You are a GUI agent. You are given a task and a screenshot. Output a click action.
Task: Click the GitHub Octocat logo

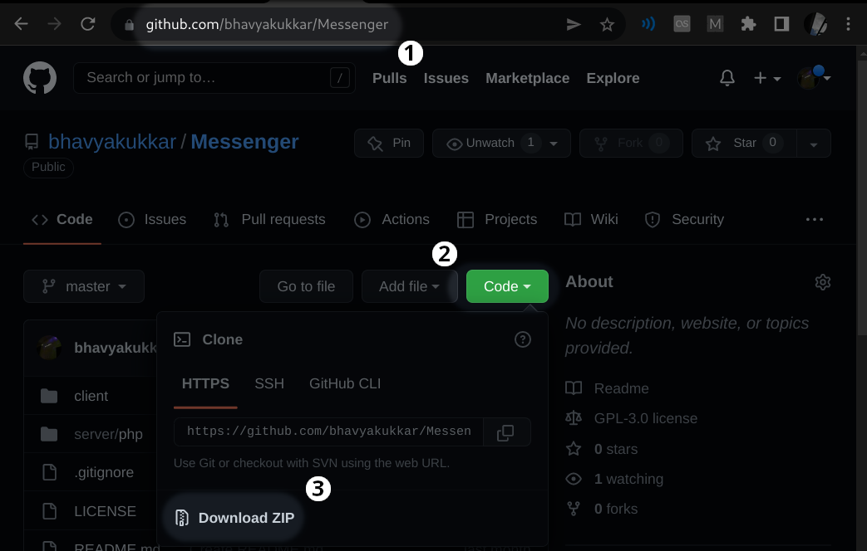click(x=40, y=78)
